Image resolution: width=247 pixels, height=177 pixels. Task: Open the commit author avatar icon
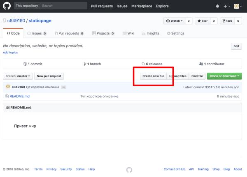pyautogui.click(x=8, y=87)
